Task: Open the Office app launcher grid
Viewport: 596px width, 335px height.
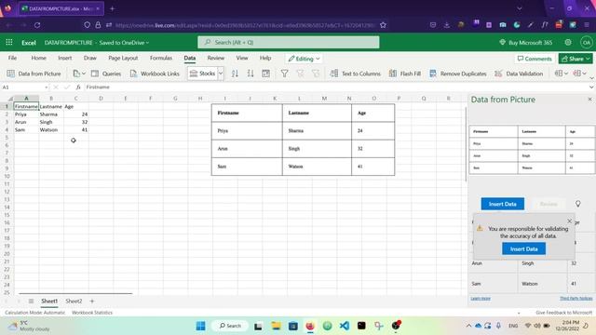Action: (9, 42)
